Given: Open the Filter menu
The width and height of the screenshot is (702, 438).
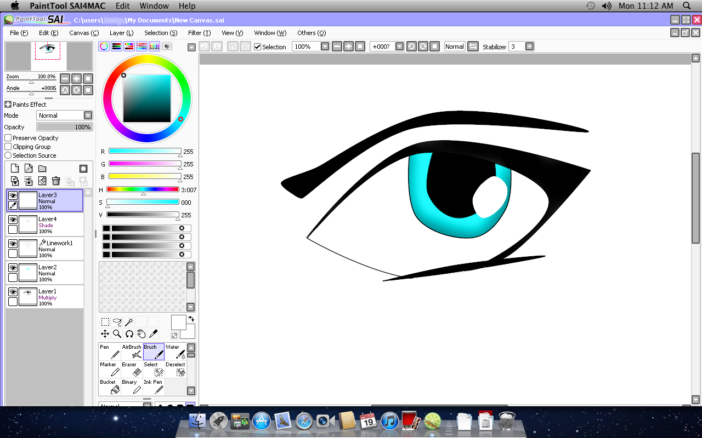Looking at the screenshot, I should pyautogui.click(x=199, y=33).
